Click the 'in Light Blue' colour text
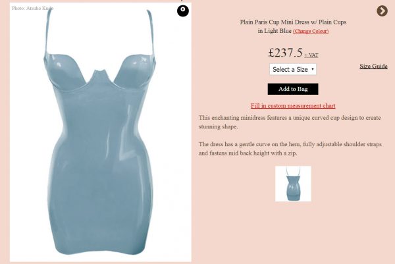Screen dimensions: 395x264 coord(275,31)
